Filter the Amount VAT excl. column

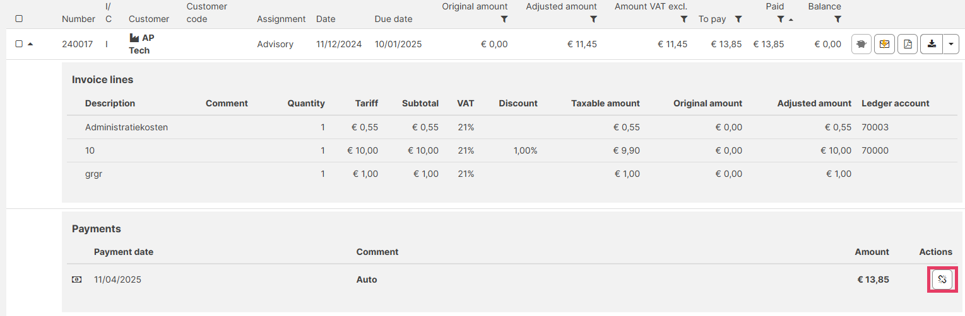coord(684,20)
